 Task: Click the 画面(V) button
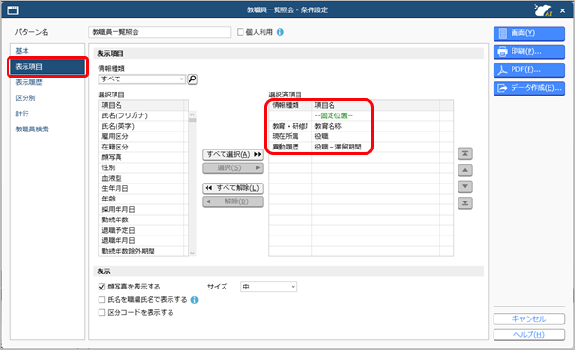point(529,33)
